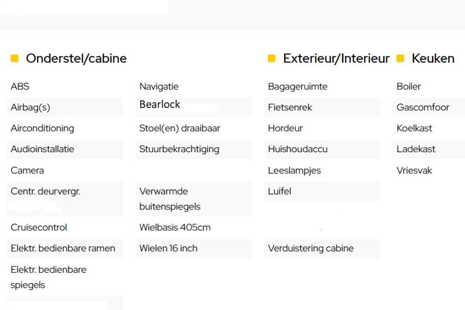Click Verduistering cabine row
Screen dimensions: 465x310
pyautogui.click(x=322, y=248)
